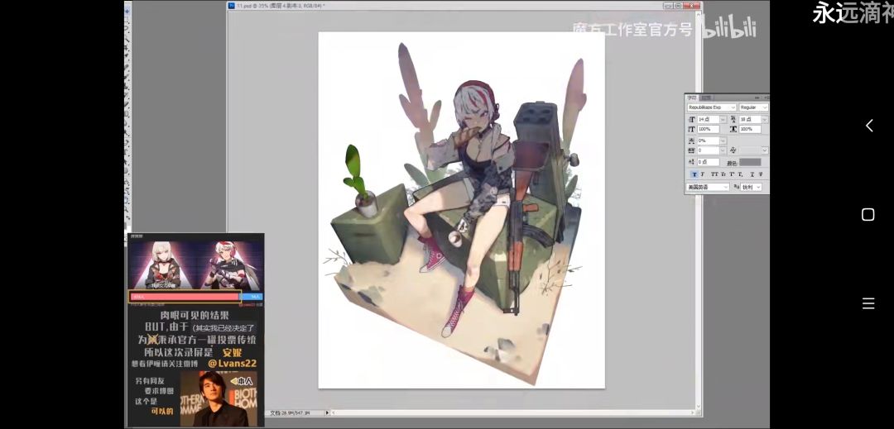Screen dimensions: 894x429
Task: Click the text color swatch
Action: 750,162
